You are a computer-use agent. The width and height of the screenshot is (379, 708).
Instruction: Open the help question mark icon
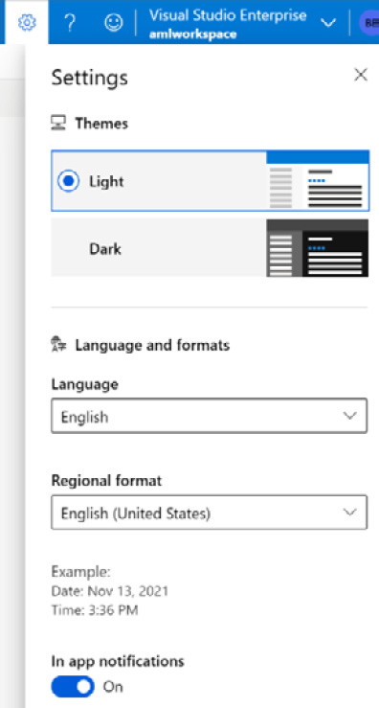(70, 22)
